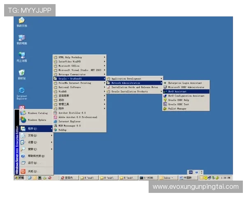Image resolution: width=247 pixels, height=197 pixels.
Task: Click the taskbar clock showing 1:38 PM
Action: [x=226, y=178]
